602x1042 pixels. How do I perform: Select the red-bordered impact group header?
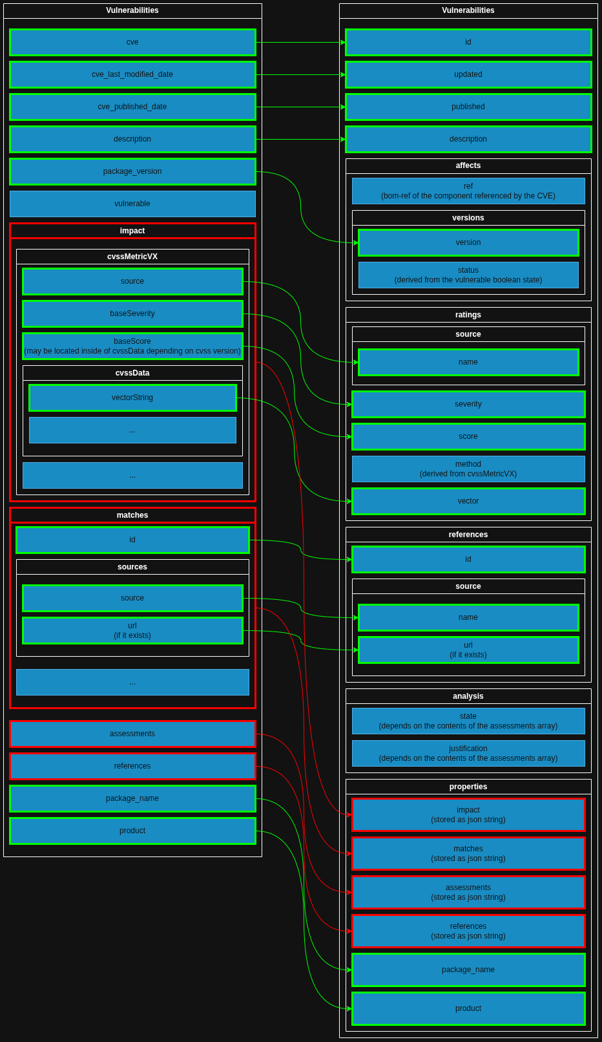click(132, 231)
